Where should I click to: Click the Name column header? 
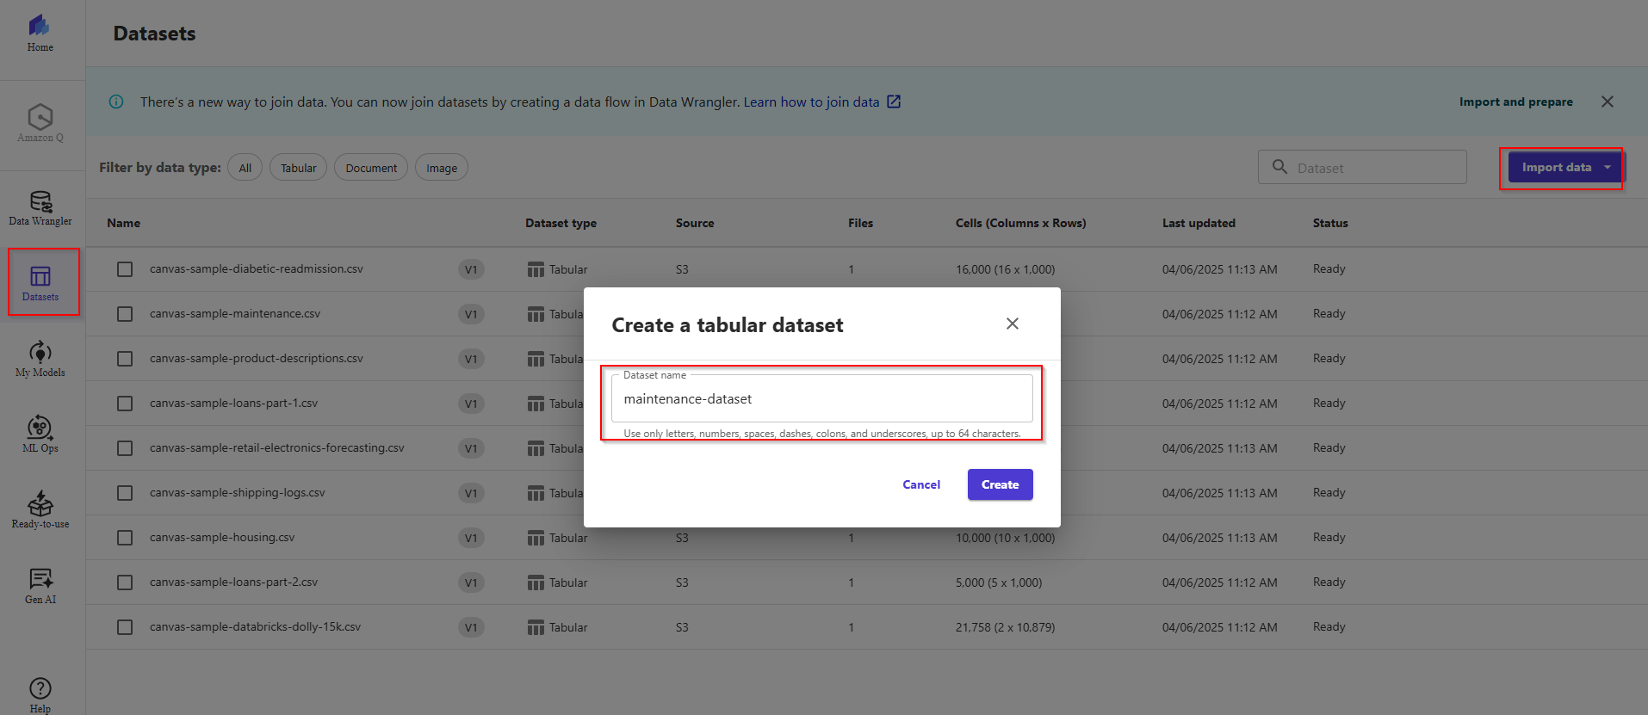tap(124, 223)
